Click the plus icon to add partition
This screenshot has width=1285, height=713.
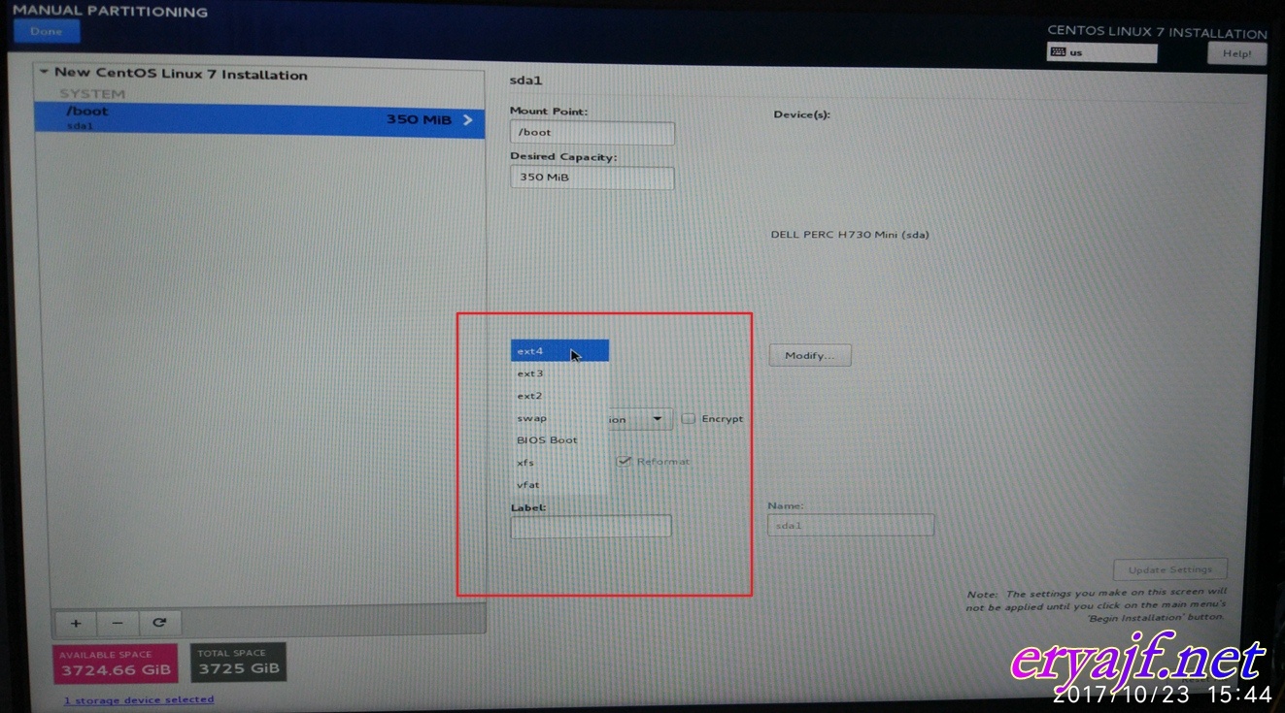[x=76, y=623]
